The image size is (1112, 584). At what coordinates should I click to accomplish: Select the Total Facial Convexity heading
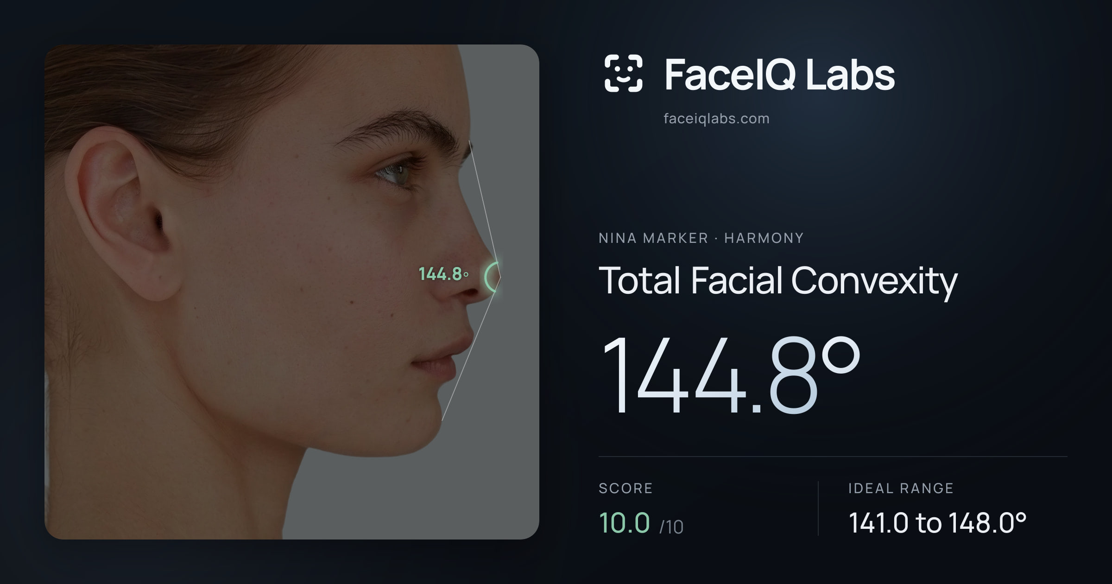(778, 281)
